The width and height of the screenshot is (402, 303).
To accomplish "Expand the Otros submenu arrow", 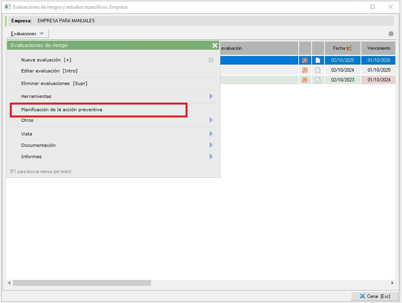I will pos(211,120).
